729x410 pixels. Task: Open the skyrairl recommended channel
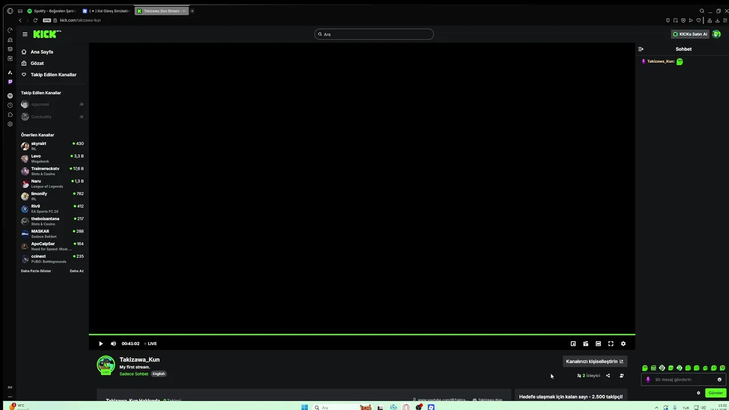pyautogui.click(x=52, y=146)
